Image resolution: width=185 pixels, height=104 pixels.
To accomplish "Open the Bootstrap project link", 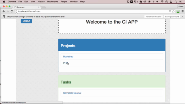I will (x=68, y=57).
